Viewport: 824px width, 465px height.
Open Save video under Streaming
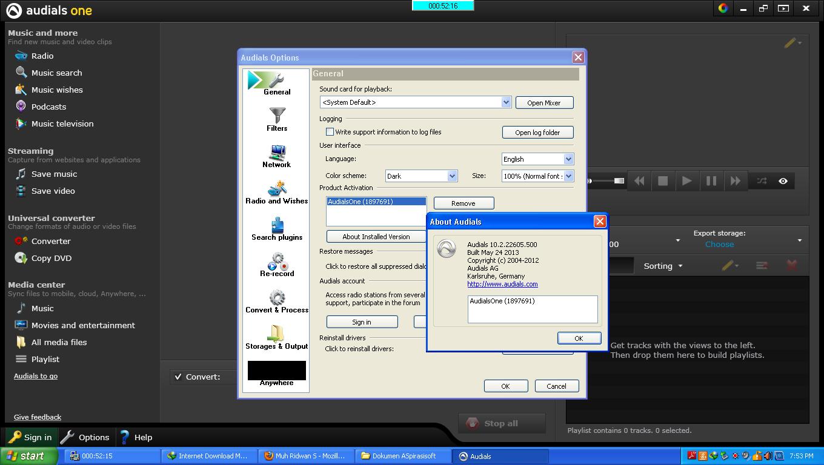[45, 191]
